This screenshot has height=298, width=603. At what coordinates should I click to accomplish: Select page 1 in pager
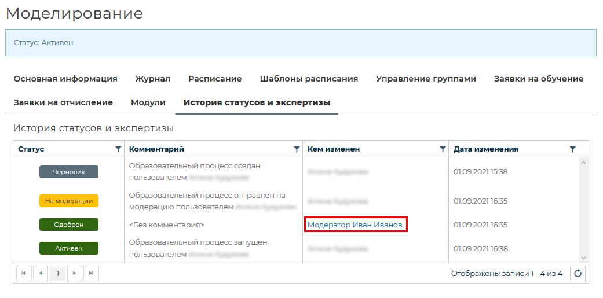click(57, 273)
